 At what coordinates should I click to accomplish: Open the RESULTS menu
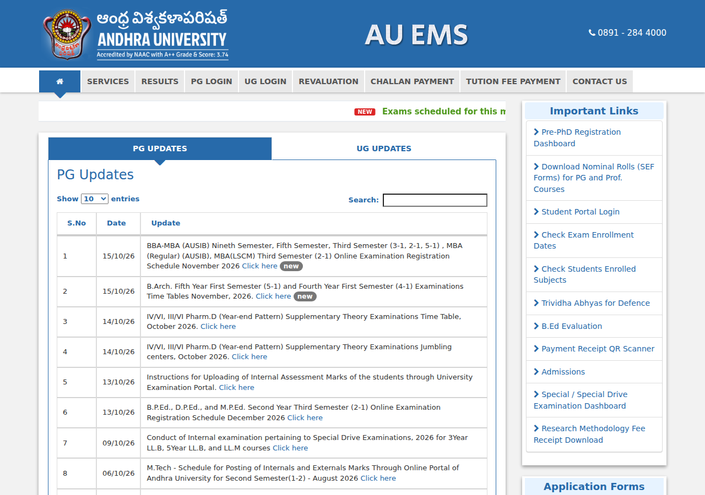(x=160, y=81)
